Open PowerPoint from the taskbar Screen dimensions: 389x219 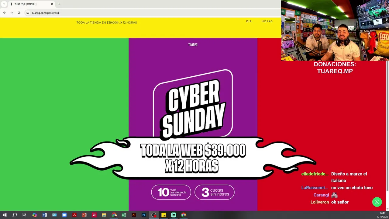[84, 215]
